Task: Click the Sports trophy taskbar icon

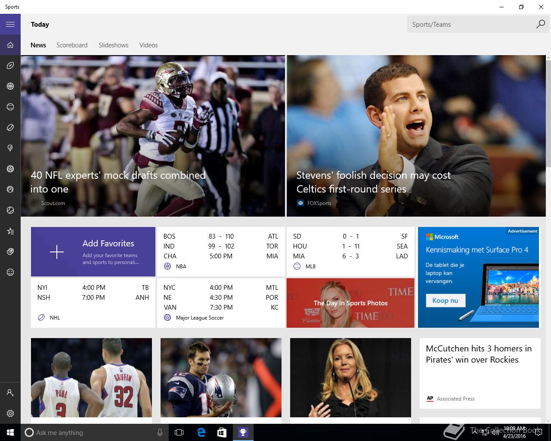Action: point(243,432)
